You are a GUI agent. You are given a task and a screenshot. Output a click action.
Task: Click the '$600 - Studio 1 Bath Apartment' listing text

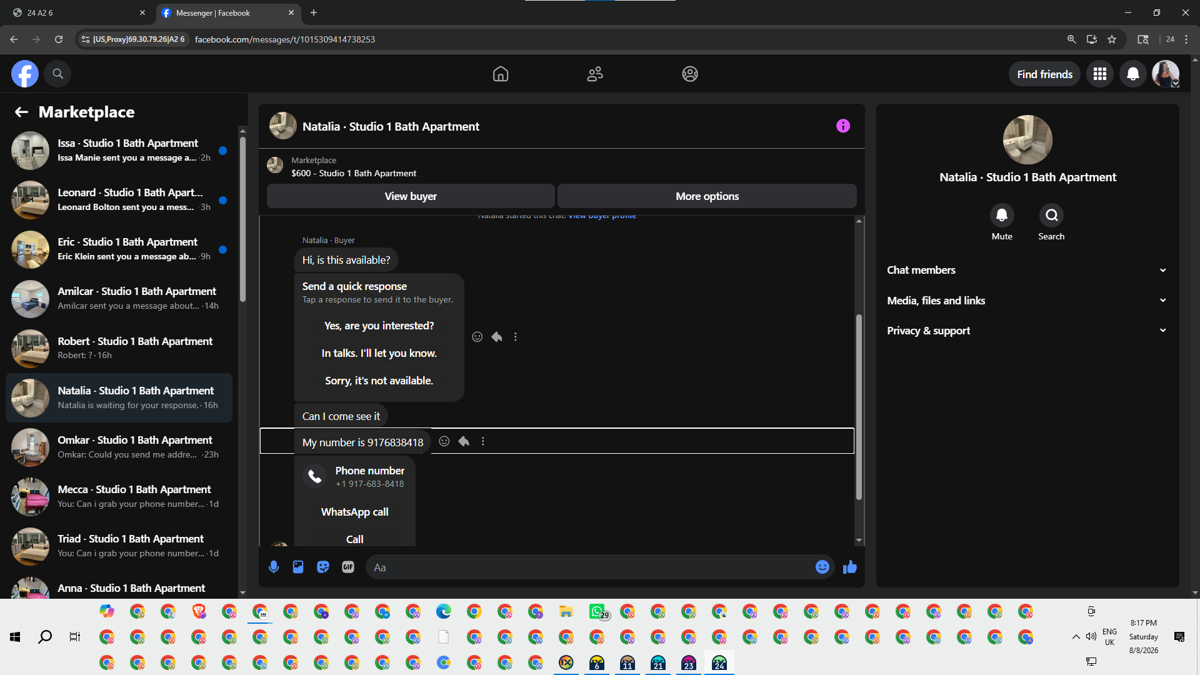click(x=354, y=173)
